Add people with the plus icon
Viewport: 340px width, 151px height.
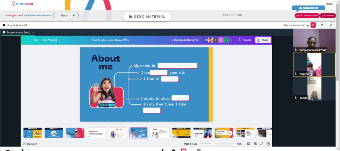[x=232, y=40]
